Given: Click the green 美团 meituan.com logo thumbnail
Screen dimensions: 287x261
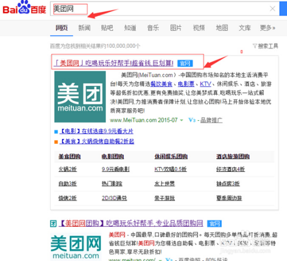Looking at the screenshot, I should pos(80,97).
